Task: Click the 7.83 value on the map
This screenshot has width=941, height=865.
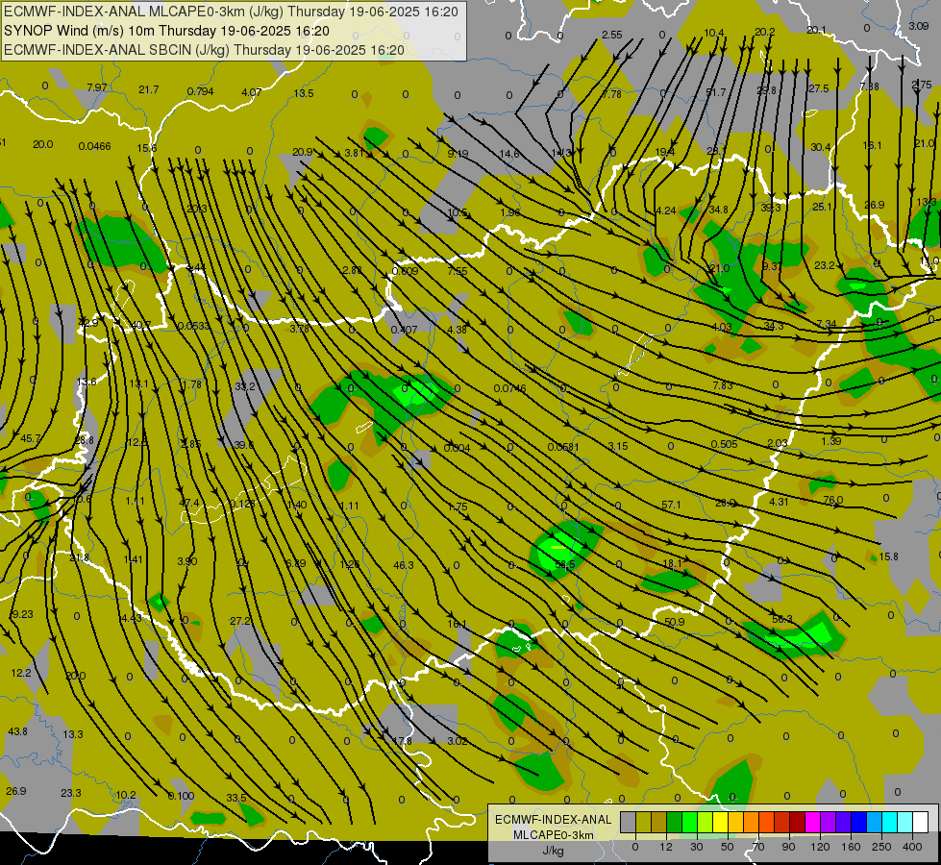Action: (x=723, y=385)
